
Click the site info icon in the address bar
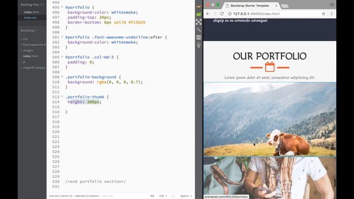pyautogui.click(x=230, y=14)
